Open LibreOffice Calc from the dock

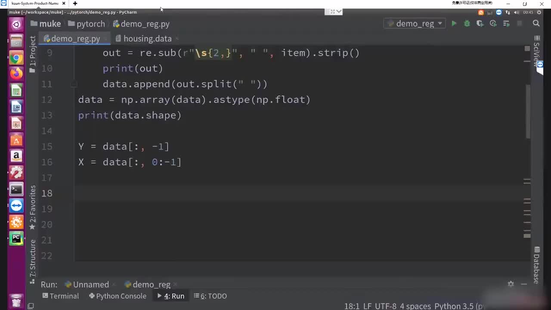tap(16, 90)
